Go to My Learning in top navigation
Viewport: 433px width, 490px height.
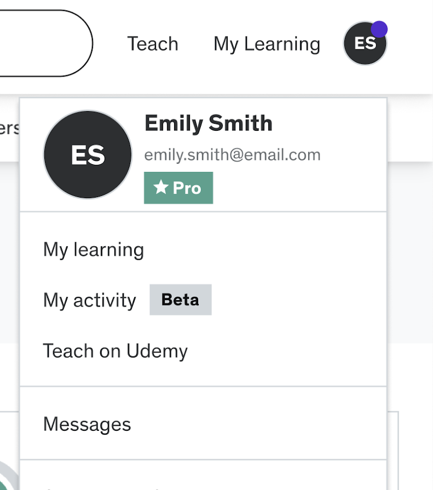pos(267,44)
